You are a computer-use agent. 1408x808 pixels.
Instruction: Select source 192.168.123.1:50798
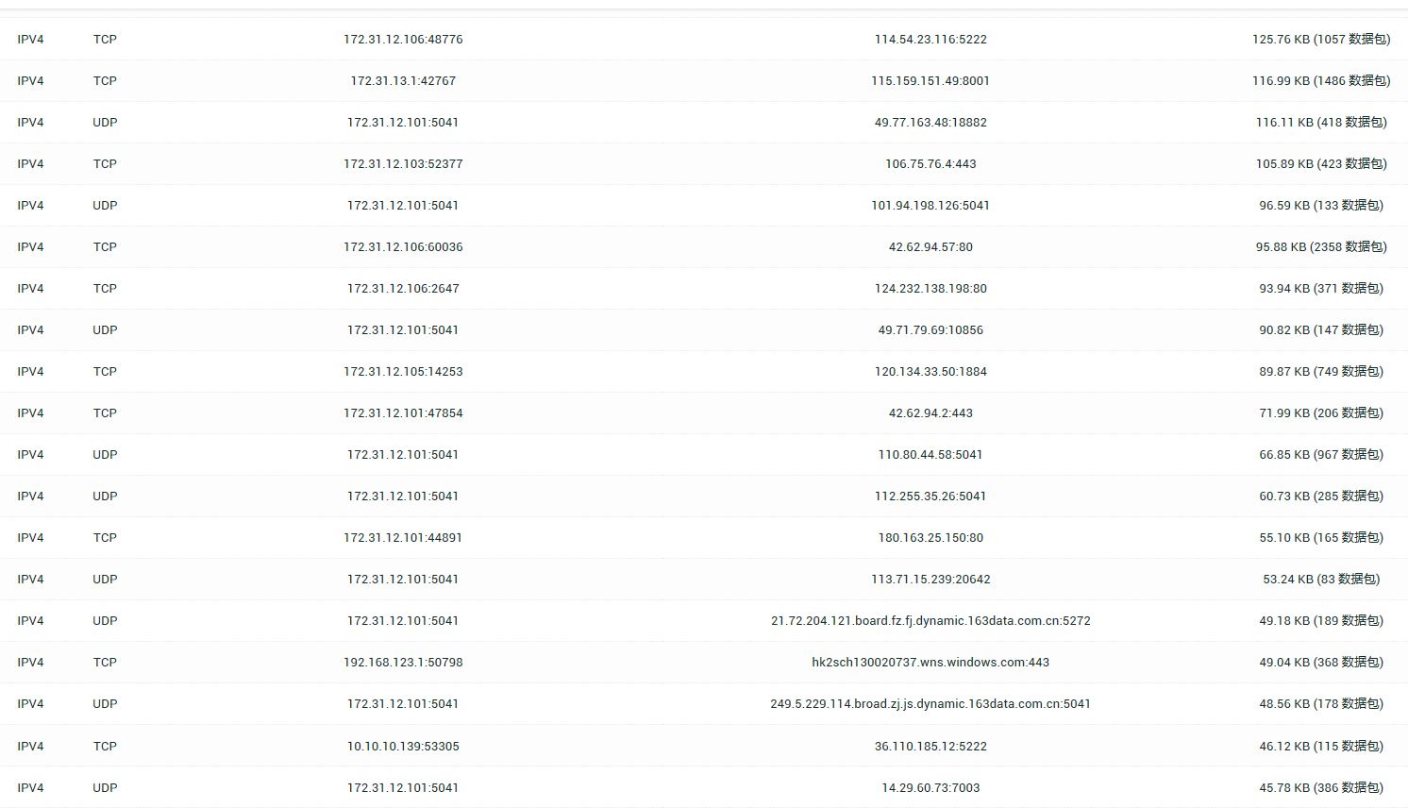(x=403, y=663)
